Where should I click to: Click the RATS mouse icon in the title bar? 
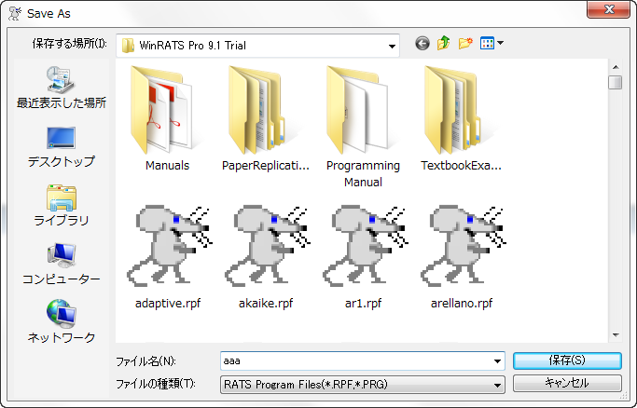point(15,13)
